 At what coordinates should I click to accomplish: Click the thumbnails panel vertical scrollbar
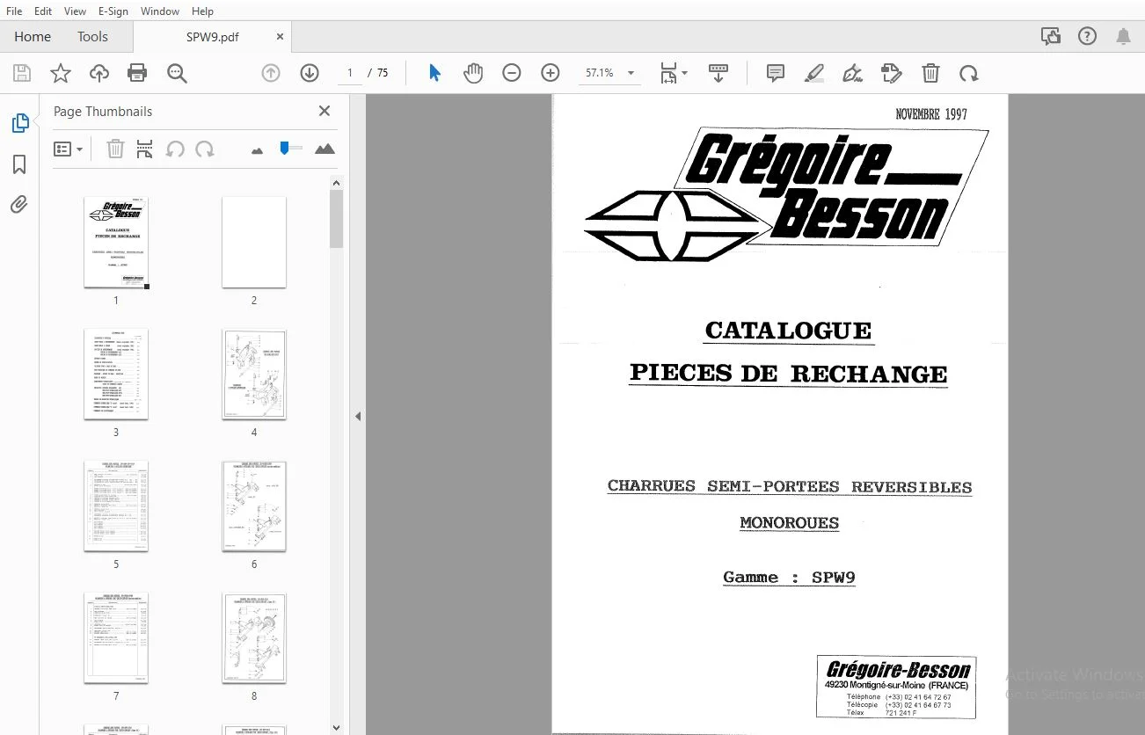coord(336,220)
